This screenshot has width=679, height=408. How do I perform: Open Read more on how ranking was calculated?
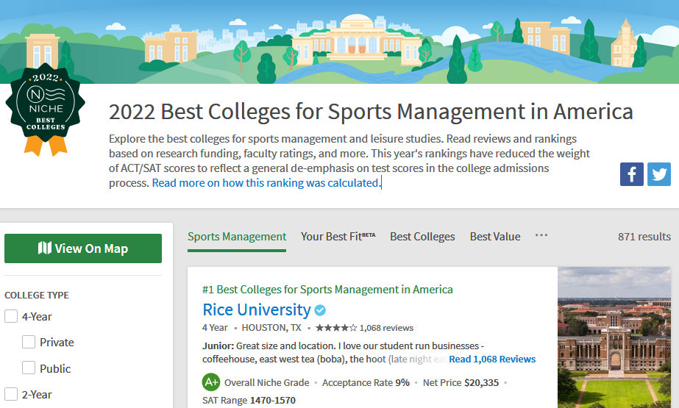pos(266,183)
